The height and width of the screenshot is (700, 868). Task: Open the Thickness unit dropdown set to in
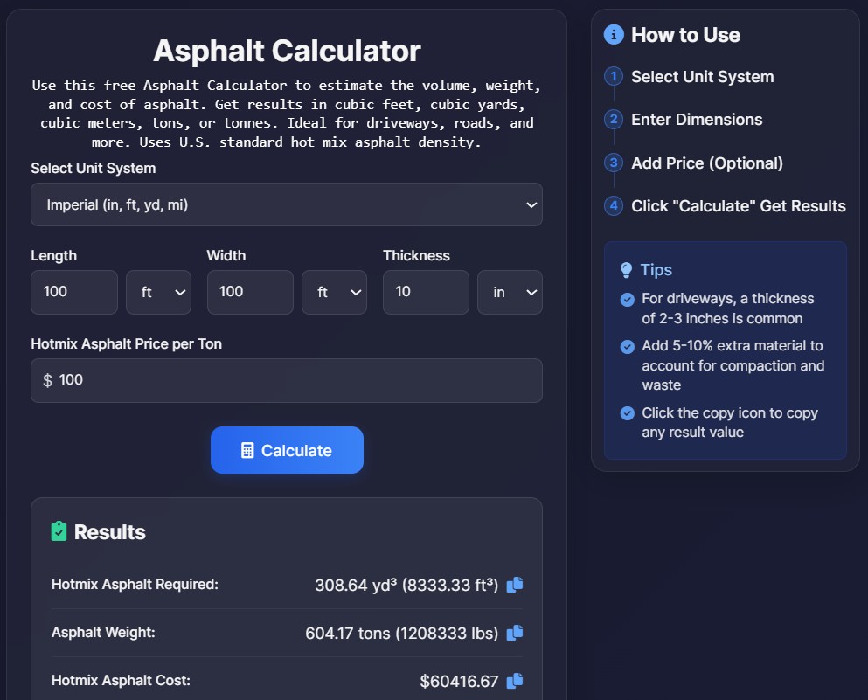coord(510,292)
